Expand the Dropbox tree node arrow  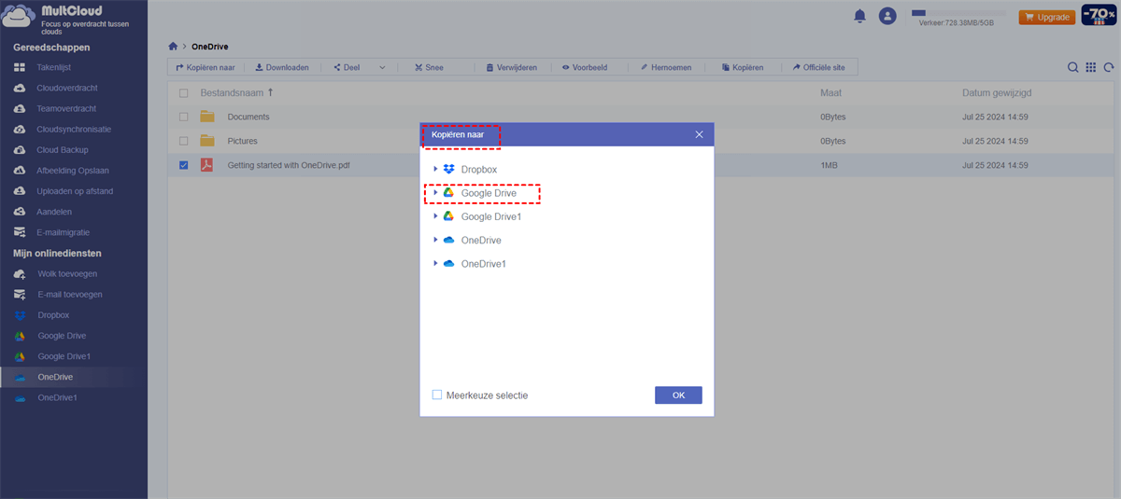(435, 170)
